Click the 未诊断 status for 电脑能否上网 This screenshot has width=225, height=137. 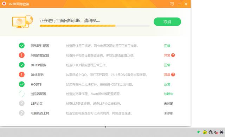[169, 113]
